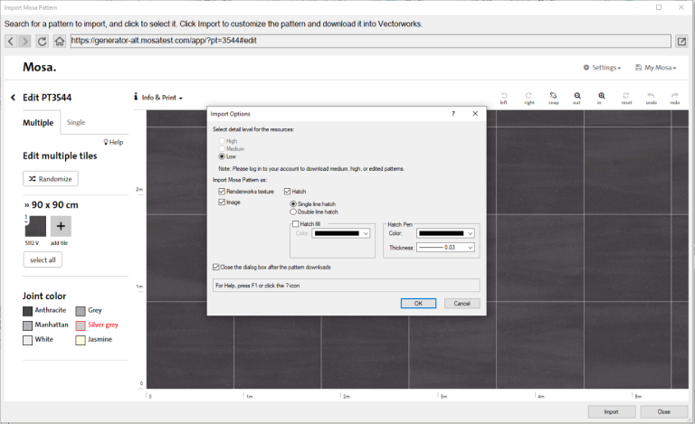Click the add tile plus icon
Image resolution: width=695 pixels, height=424 pixels.
tap(61, 226)
